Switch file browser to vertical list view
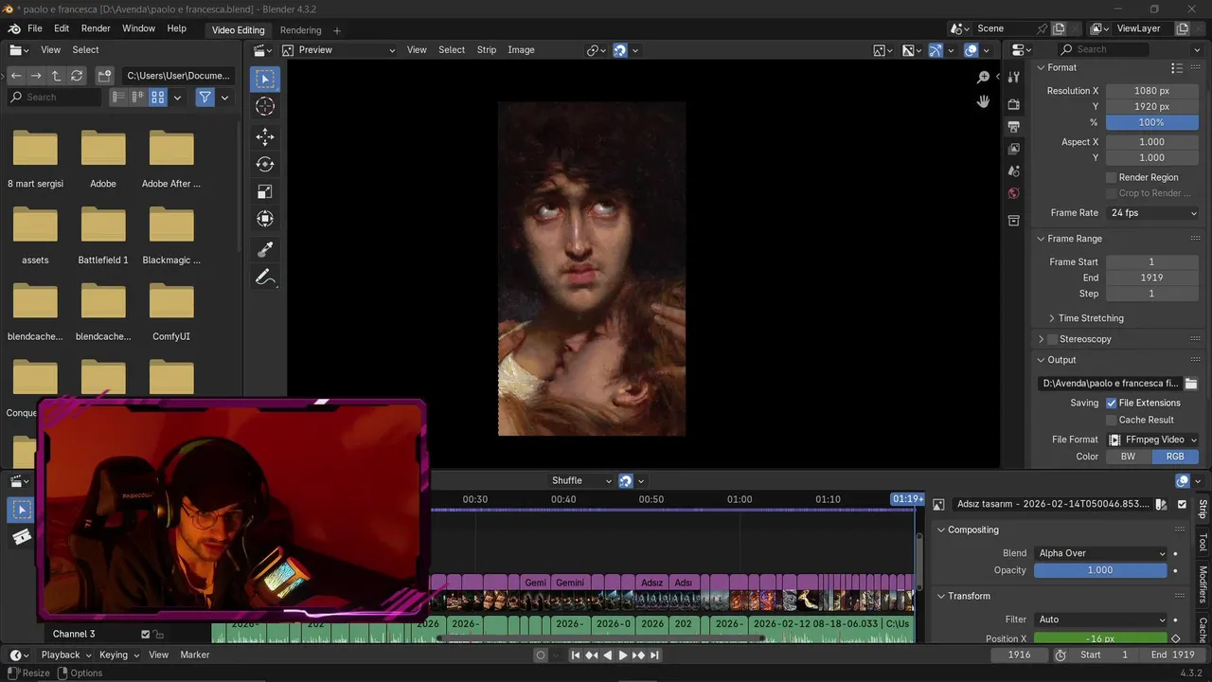1212x682 pixels. point(118,97)
